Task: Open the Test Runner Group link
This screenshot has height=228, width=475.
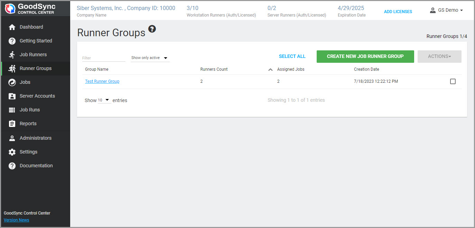Action: pos(102,81)
